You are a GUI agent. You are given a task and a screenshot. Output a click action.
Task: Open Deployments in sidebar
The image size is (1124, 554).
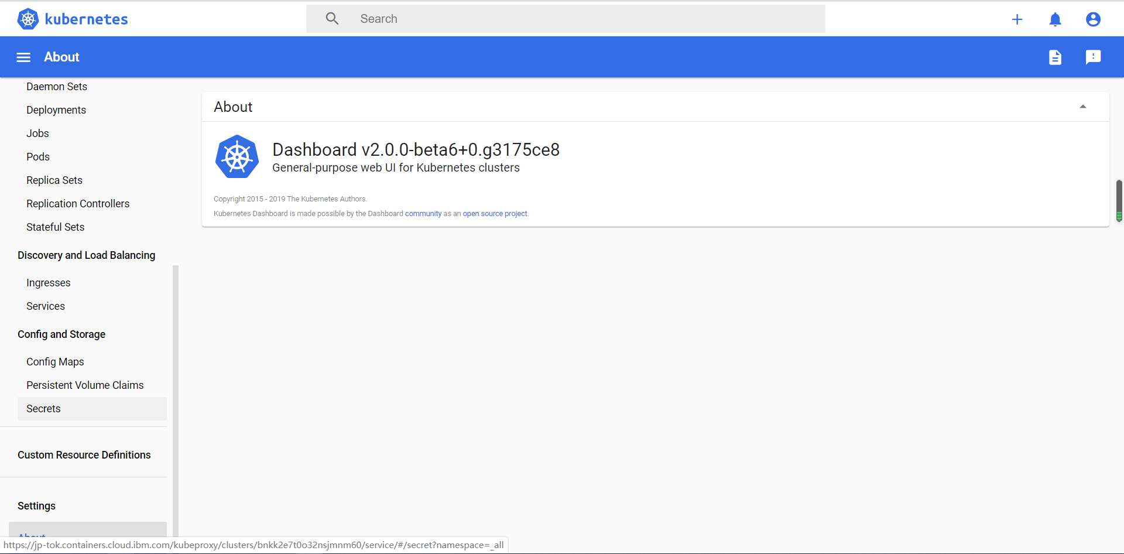click(56, 110)
